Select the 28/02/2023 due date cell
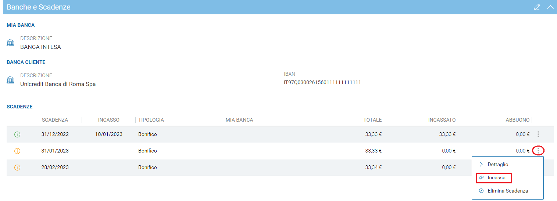Viewport: 557px width, 201px height. pos(55,167)
